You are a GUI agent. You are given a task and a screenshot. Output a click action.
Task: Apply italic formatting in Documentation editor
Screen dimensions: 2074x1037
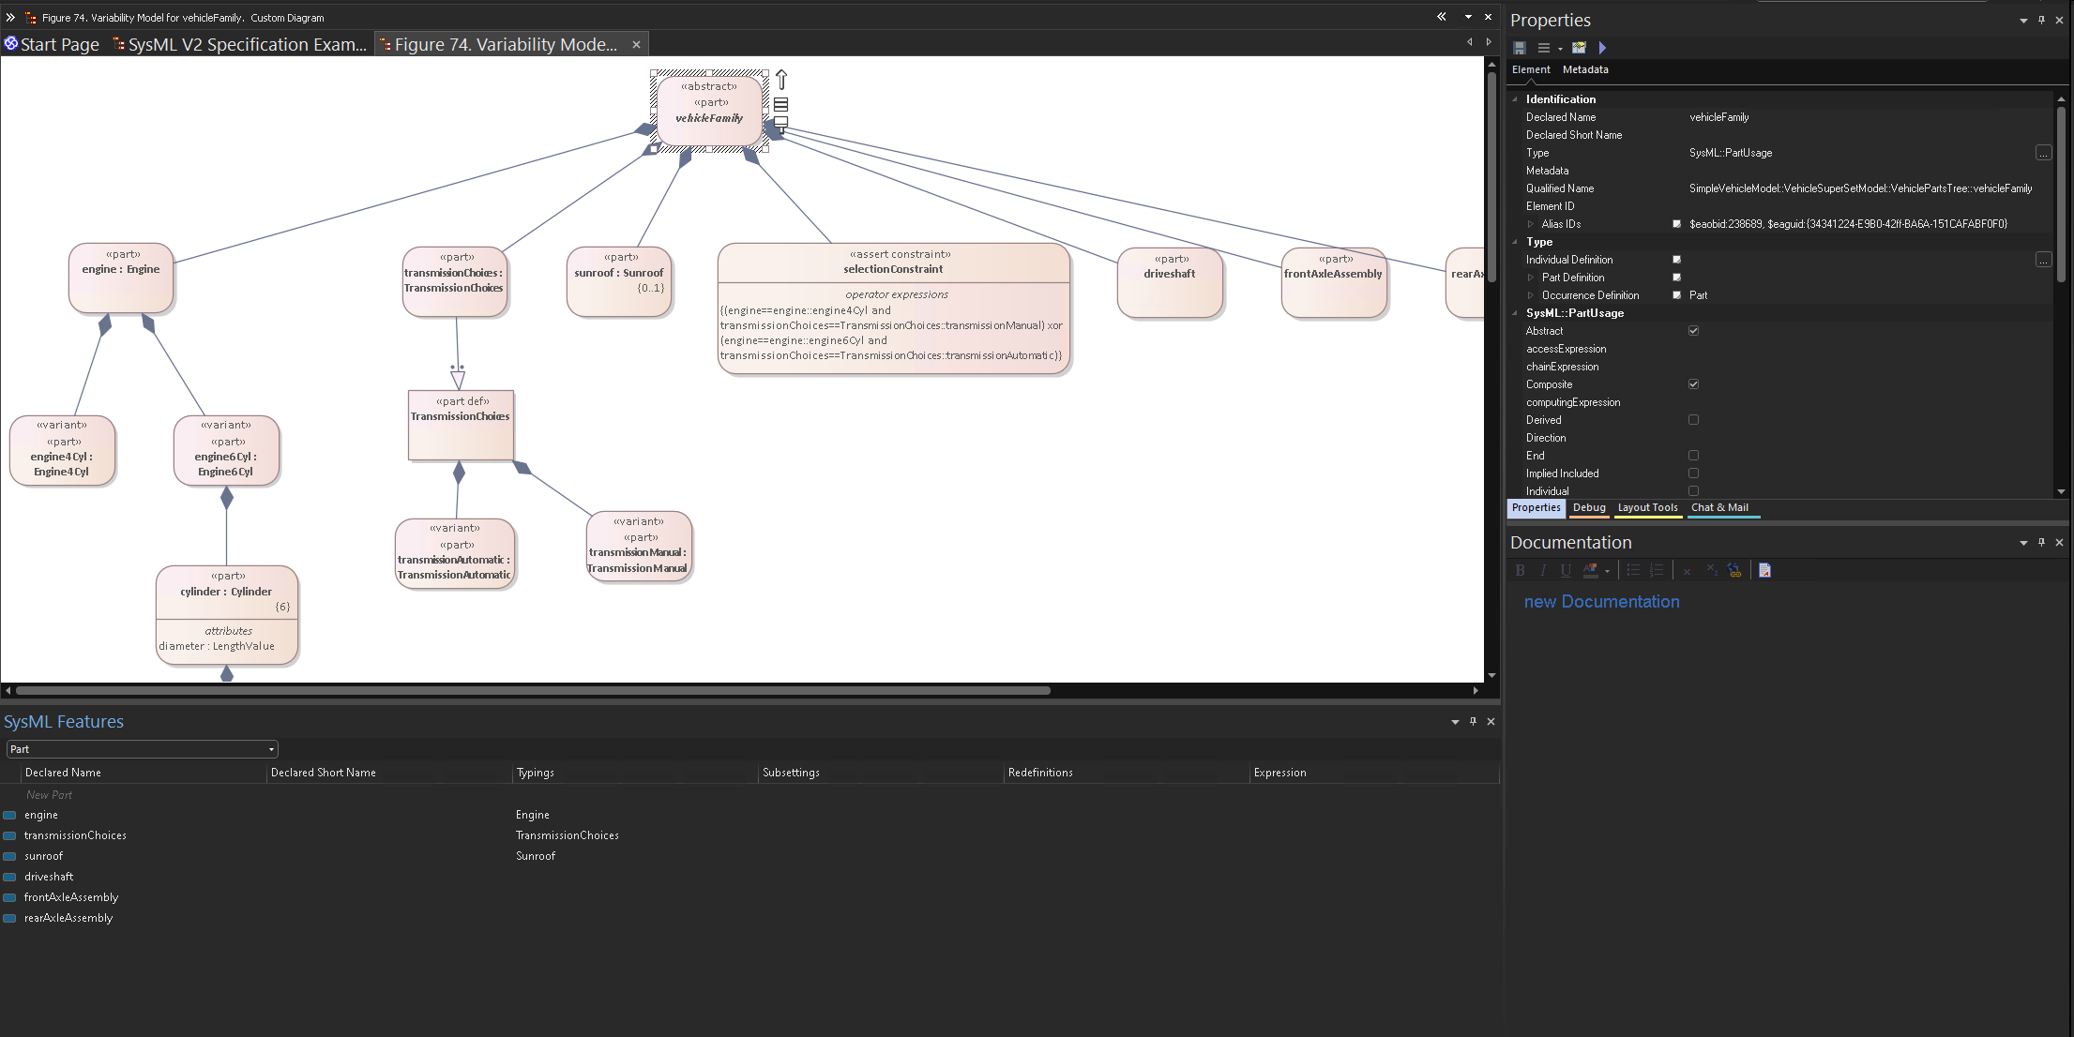1543,570
